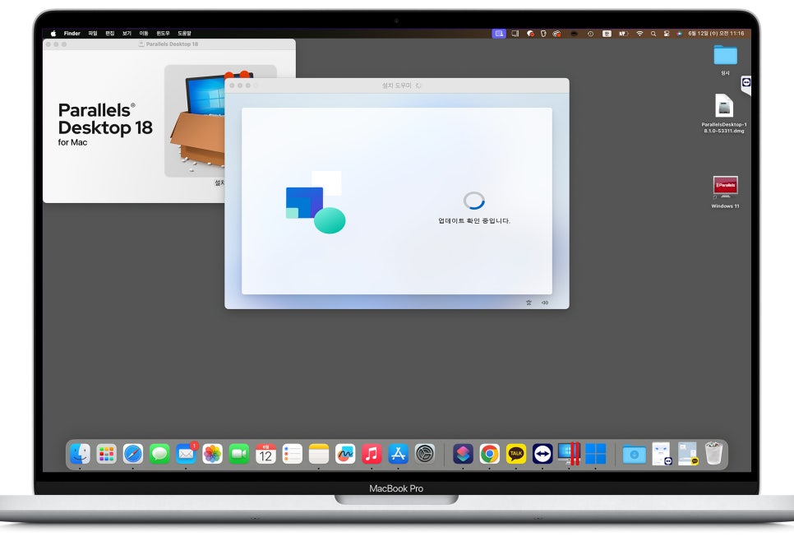Screen dimensions: 794x541
Task: Click TeamViewer side panel tab at screen edge
Action: [x=746, y=84]
